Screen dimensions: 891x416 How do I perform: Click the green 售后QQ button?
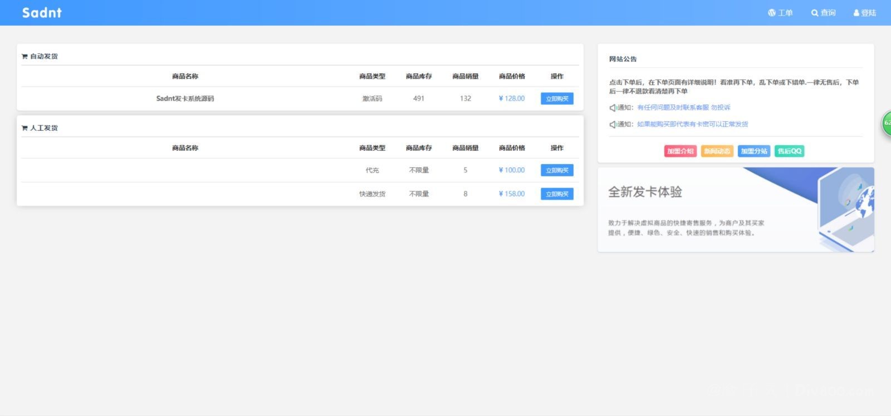point(789,151)
